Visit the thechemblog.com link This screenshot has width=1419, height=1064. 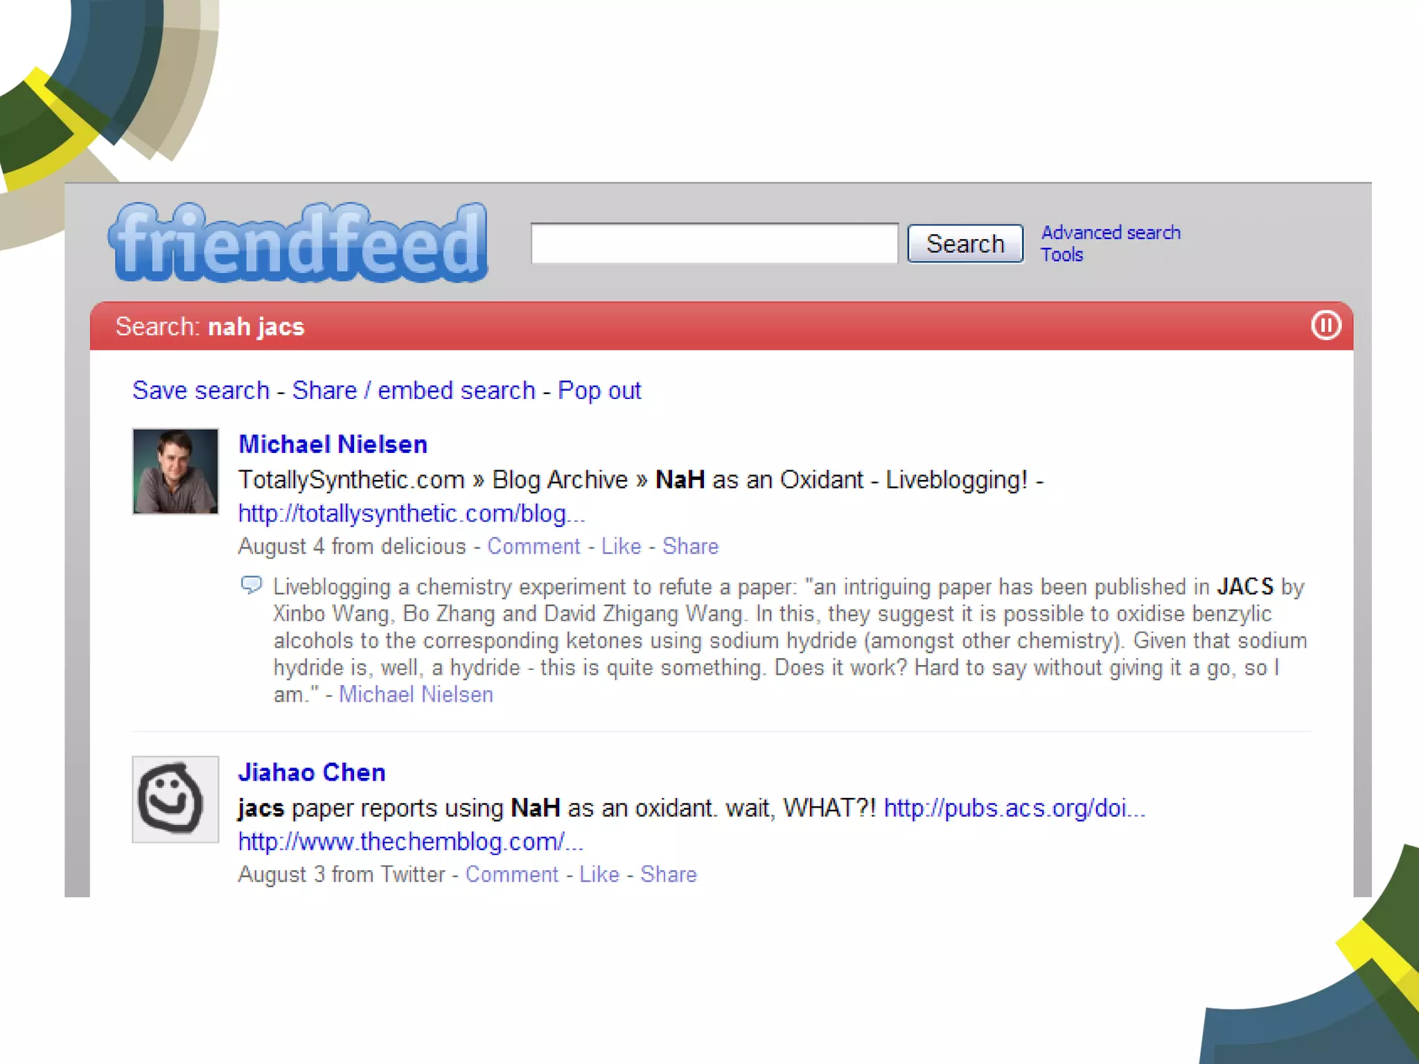pyautogui.click(x=411, y=842)
